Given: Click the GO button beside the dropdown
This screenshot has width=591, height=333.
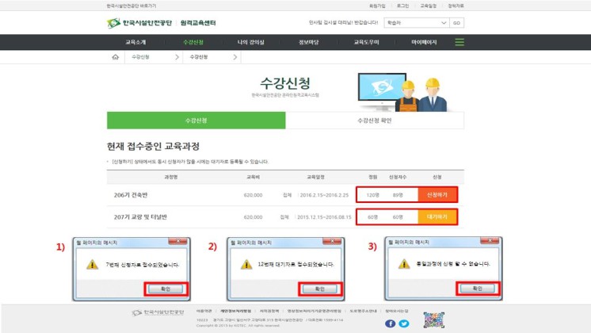Looking at the screenshot, I should coord(456,23).
